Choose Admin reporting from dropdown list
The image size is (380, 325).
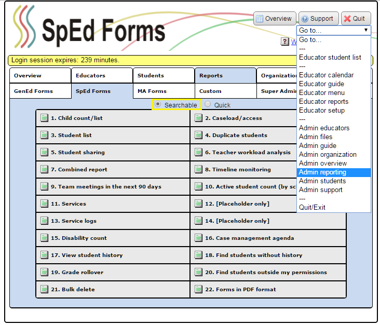click(322, 172)
